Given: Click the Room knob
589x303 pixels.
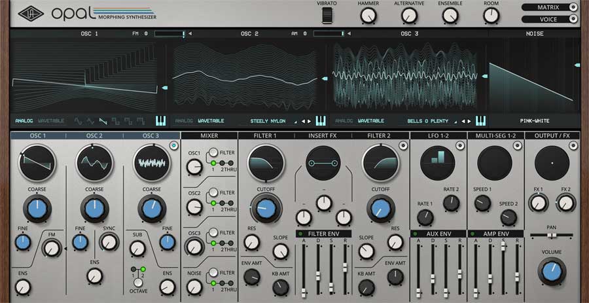Looking at the screenshot, I should point(491,16).
